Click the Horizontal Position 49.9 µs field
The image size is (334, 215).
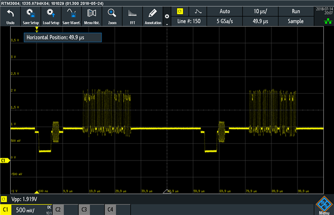pos(63,37)
